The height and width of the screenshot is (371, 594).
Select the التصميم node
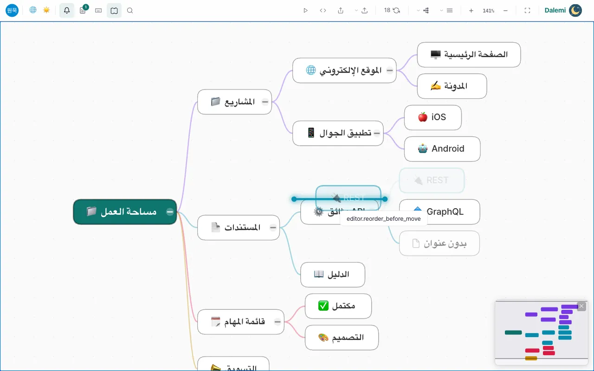pyautogui.click(x=342, y=338)
